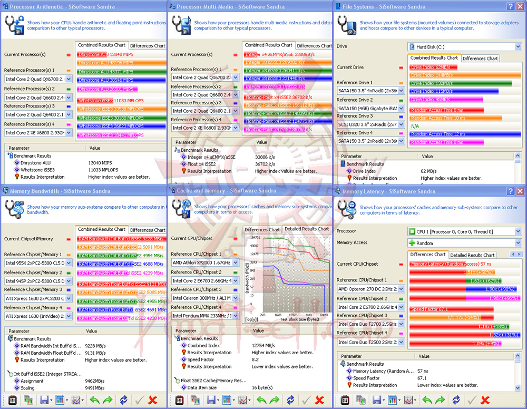Click the dark red clipboard icon in Memory Latency toolbar

pos(345,400)
